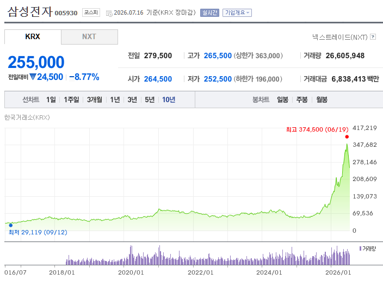The image size is (383, 286).
Task: Open the 기업개요 dropdown
Action: click(237, 13)
